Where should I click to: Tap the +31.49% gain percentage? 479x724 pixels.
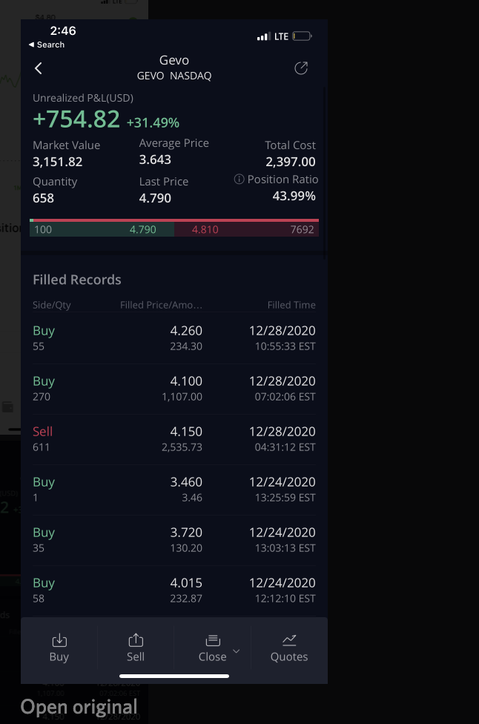pyautogui.click(x=153, y=123)
